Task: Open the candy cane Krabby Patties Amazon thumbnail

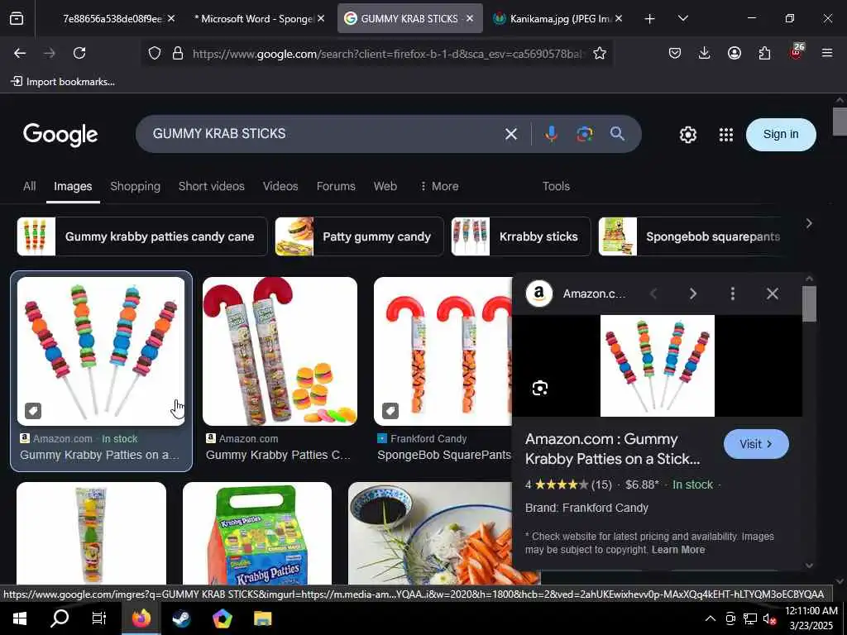Action: (280, 351)
